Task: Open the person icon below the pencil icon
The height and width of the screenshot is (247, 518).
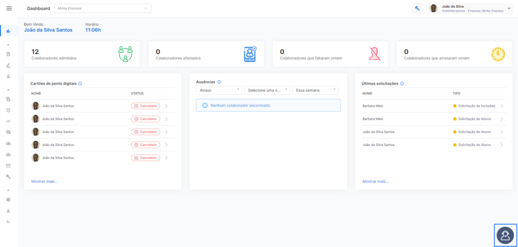Action: pyautogui.click(x=9, y=76)
